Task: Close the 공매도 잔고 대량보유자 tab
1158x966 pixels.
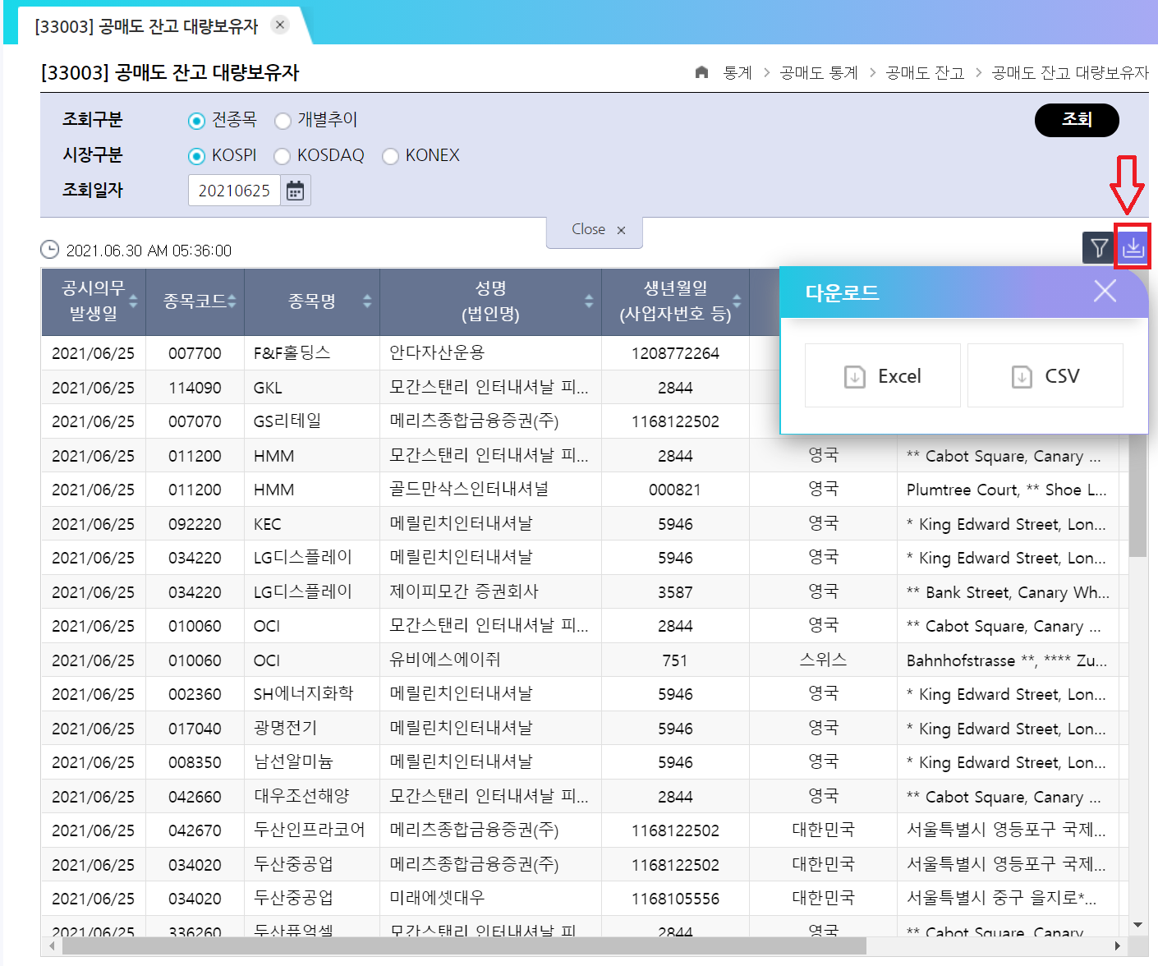Action: tap(280, 25)
